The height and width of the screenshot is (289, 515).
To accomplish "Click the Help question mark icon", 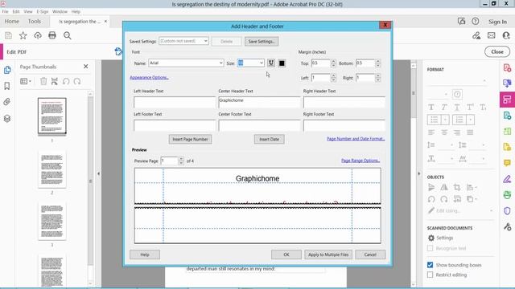I will 476,22.
